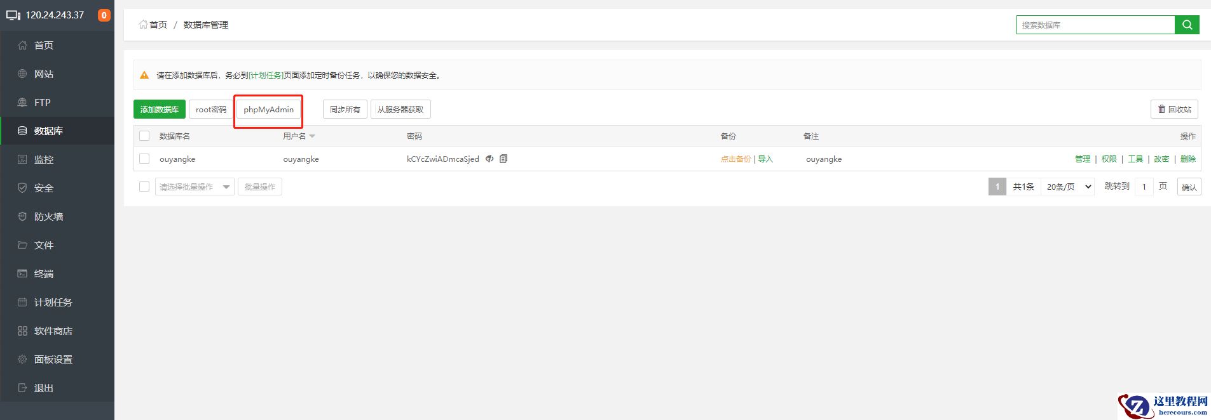Click the 批量操作 button
Screen dimensions: 1211x420
[x=260, y=187]
